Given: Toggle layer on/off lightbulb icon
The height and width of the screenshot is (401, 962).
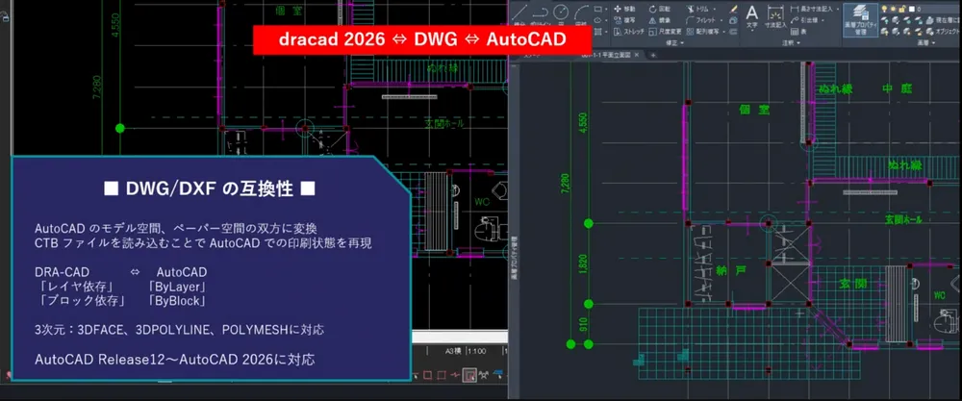Looking at the screenshot, I should tap(883, 10).
